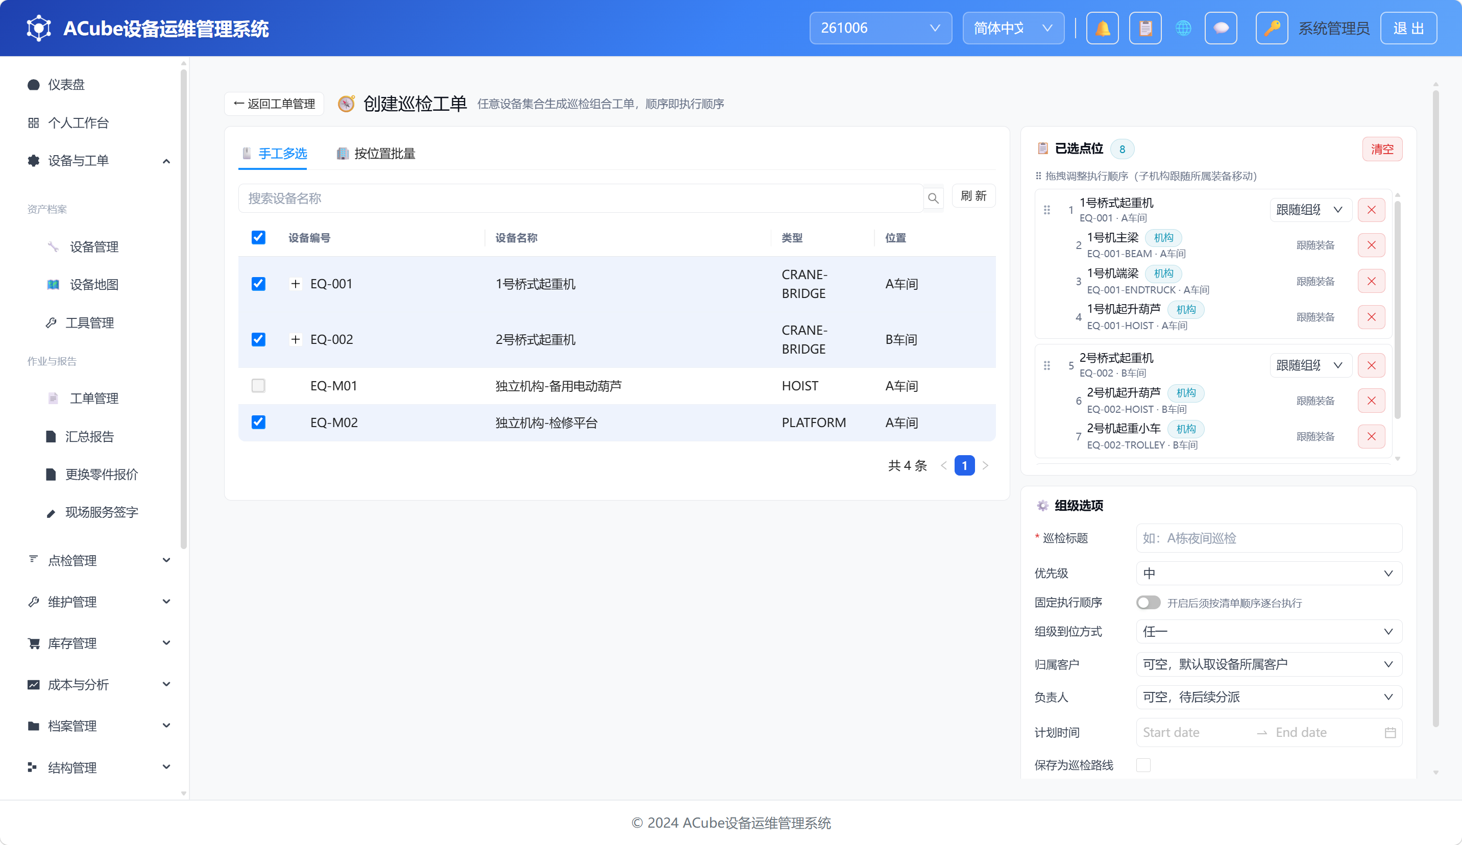Uncheck the EQ-002 row checkbox

(258, 339)
